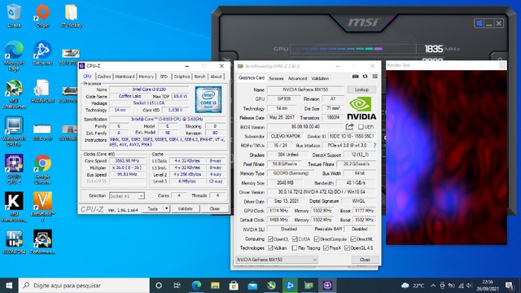Toggle the Ray Tracing checkbox
The height and width of the screenshot is (293, 521).
[295, 247]
